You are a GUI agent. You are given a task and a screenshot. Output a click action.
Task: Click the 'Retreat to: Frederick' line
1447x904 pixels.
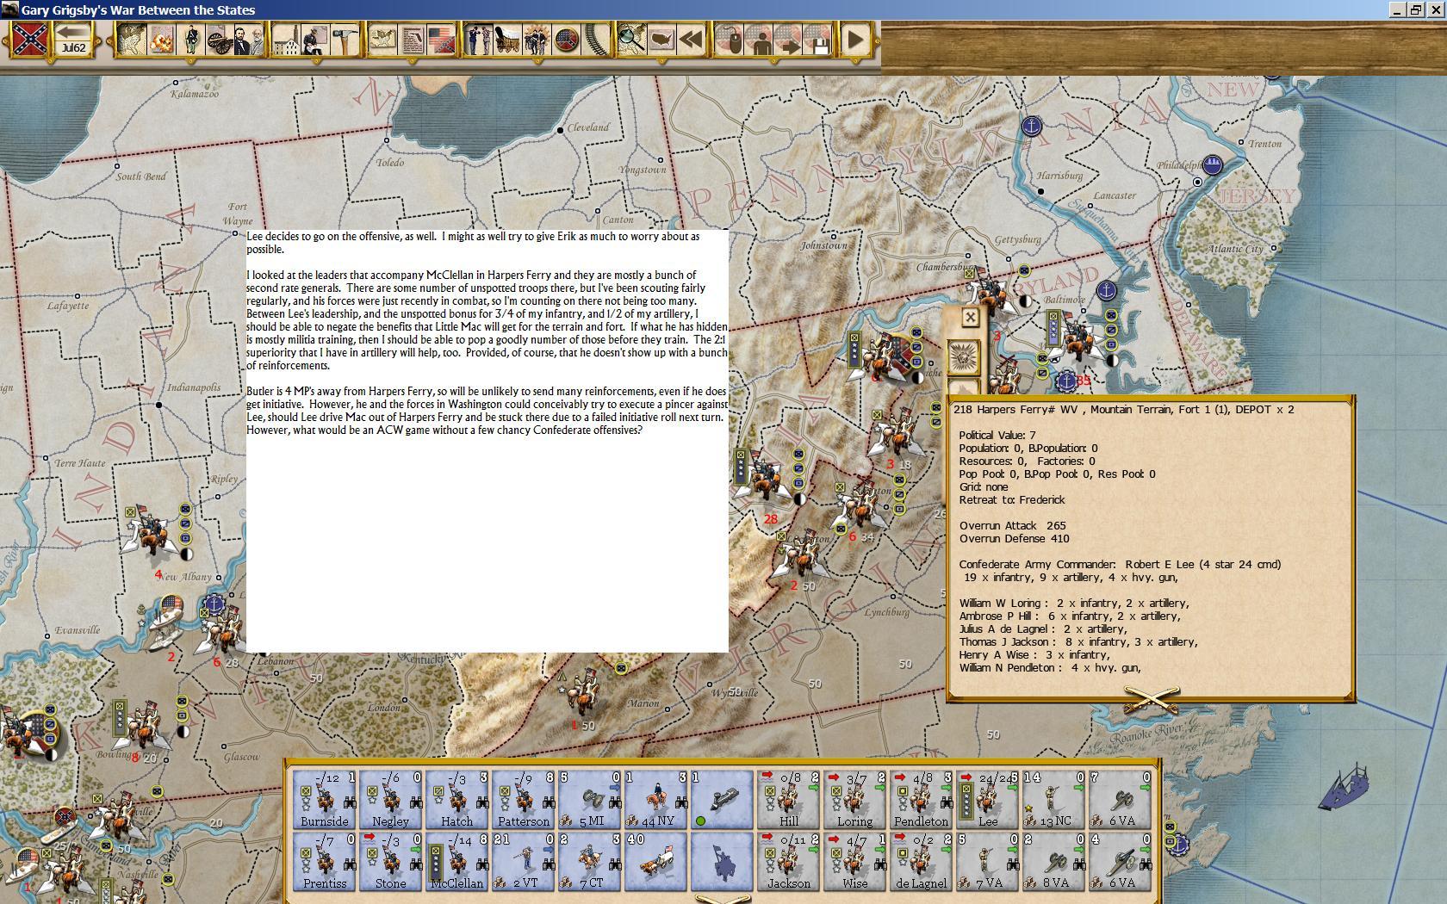[x=1012, y=499]
